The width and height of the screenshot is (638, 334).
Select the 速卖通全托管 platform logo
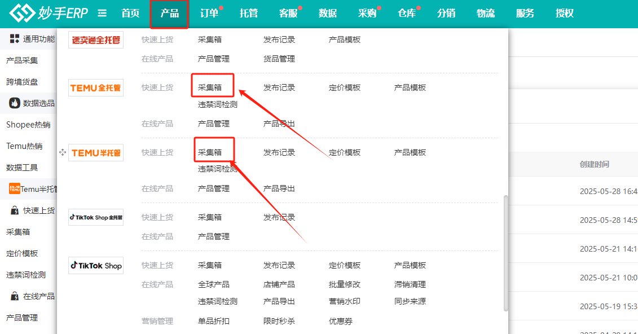click(x=96, y=40)
